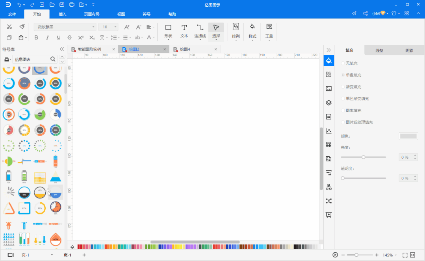425x261 pixels.
Task: Toggle Italic formatting
Action: click(47, 38)
